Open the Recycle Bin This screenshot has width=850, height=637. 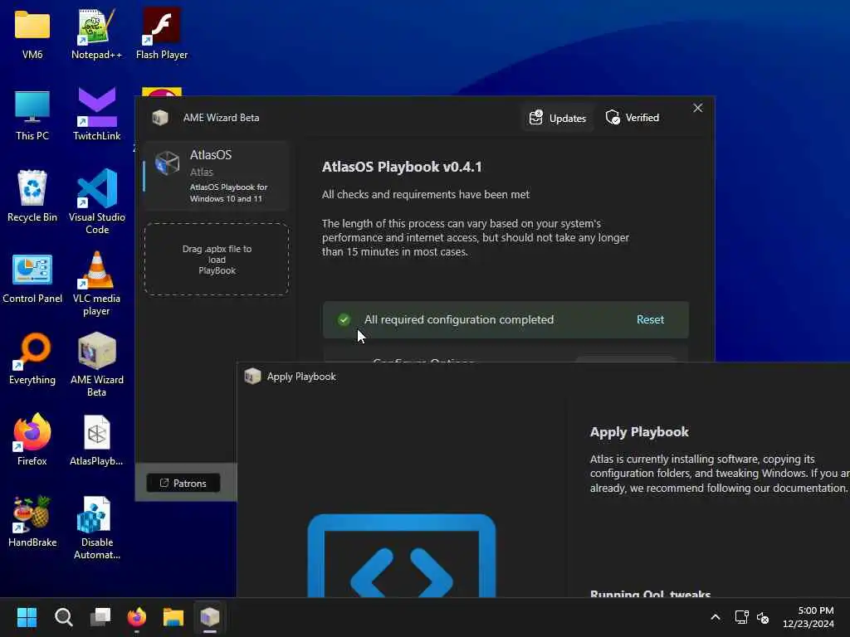tap(32, 196)
